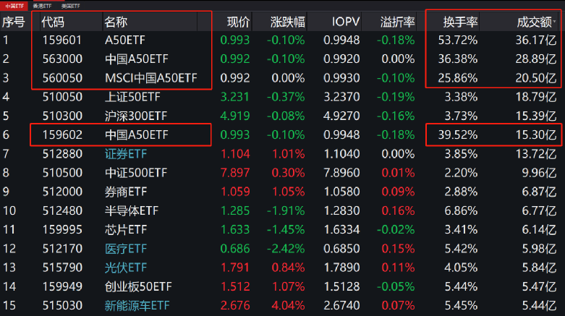Click the 36.17亿 trading volume value
565x316 pixels.
[536, 40]
